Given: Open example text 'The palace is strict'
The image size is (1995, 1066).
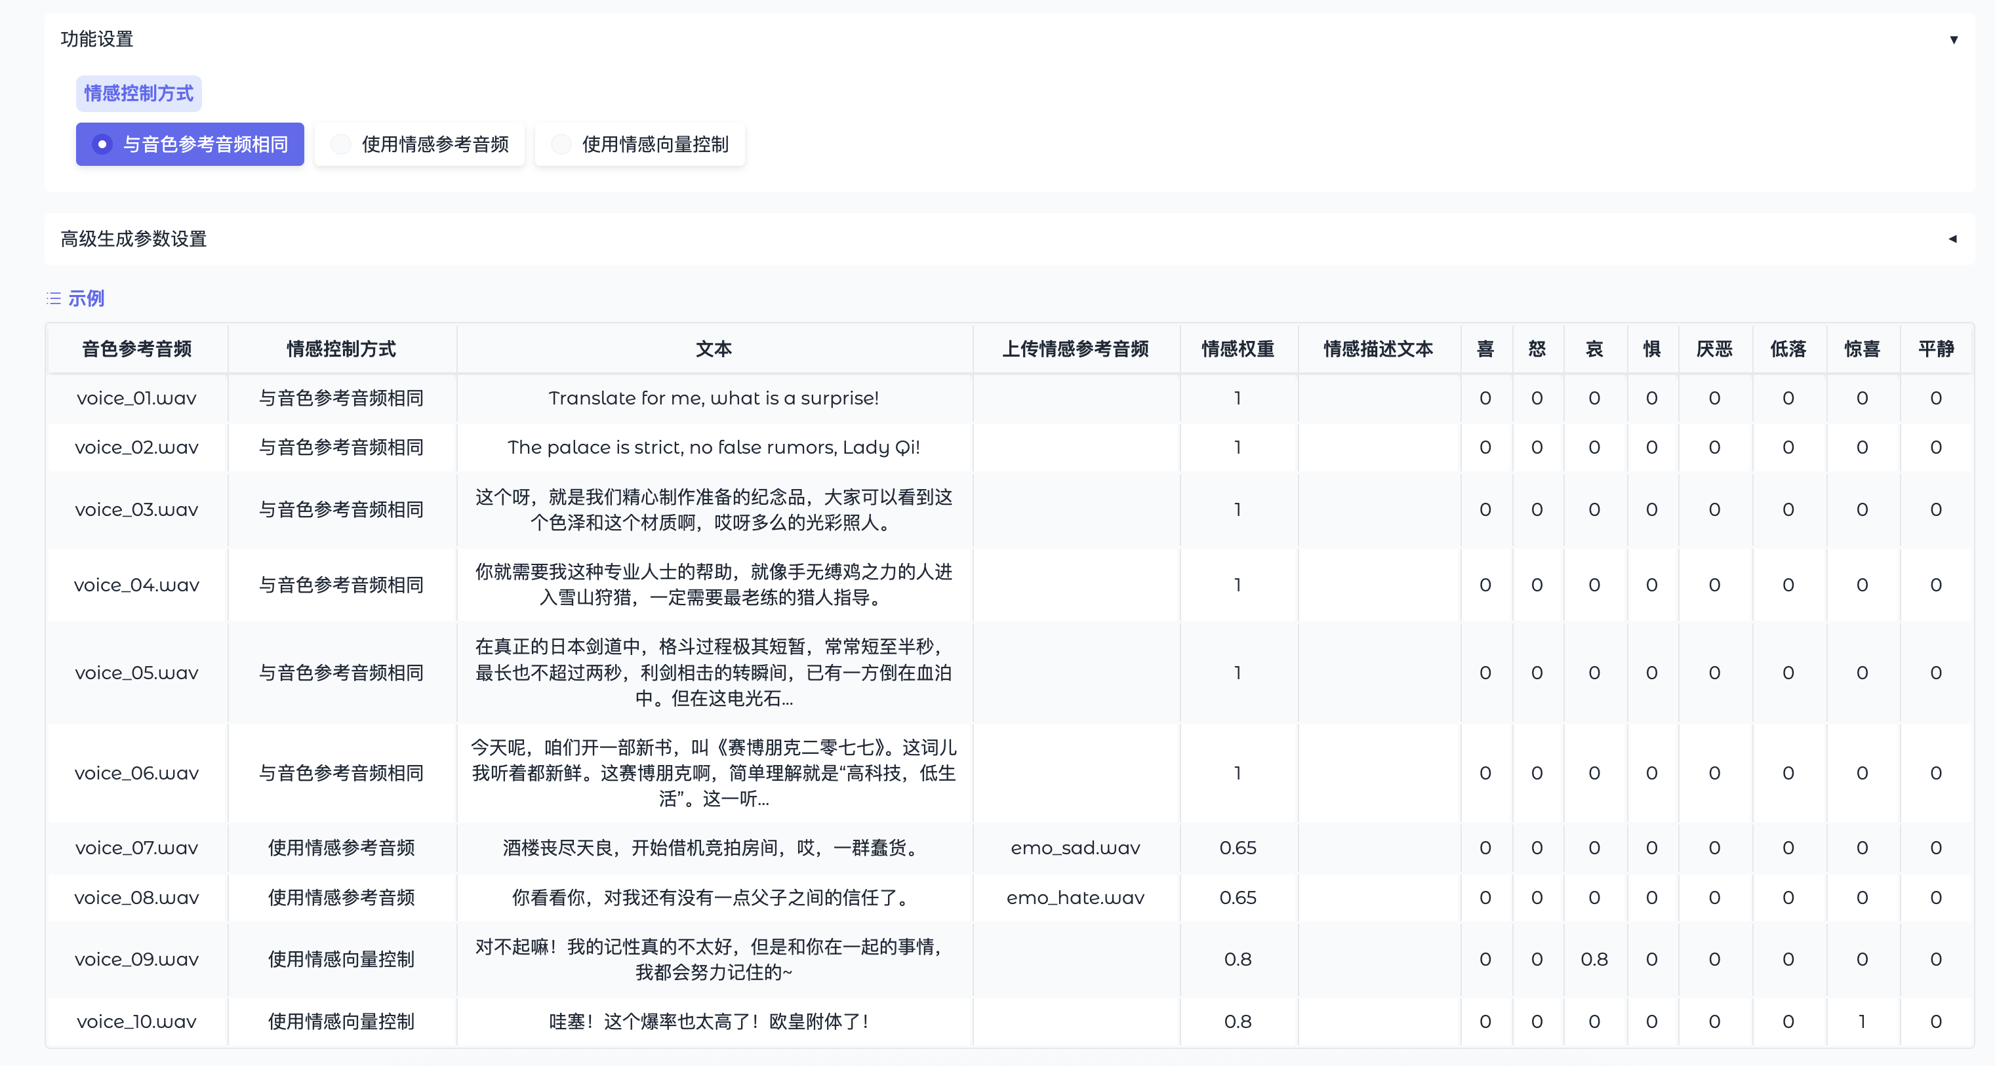Looking at the screenshot, I should point(714,446).
